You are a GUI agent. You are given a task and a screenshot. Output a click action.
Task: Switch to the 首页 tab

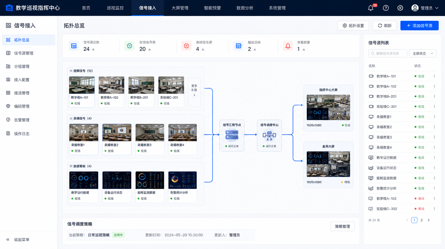(x=86, y=8)
